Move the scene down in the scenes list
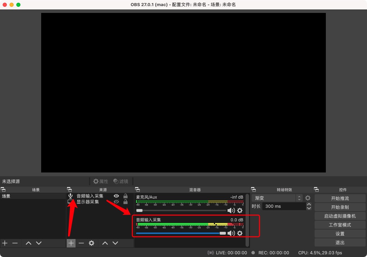Screen dimensions: 367x257 (39, 243)
